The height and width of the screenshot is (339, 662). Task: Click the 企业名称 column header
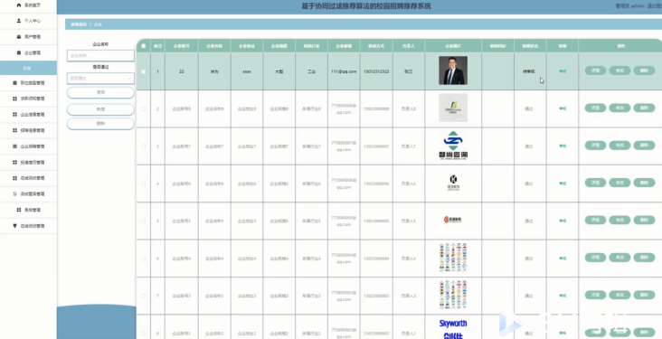[214, 46]
